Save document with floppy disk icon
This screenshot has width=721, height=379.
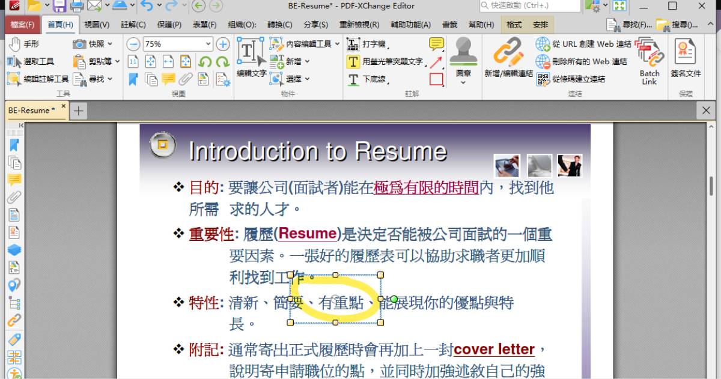(59, 7)
